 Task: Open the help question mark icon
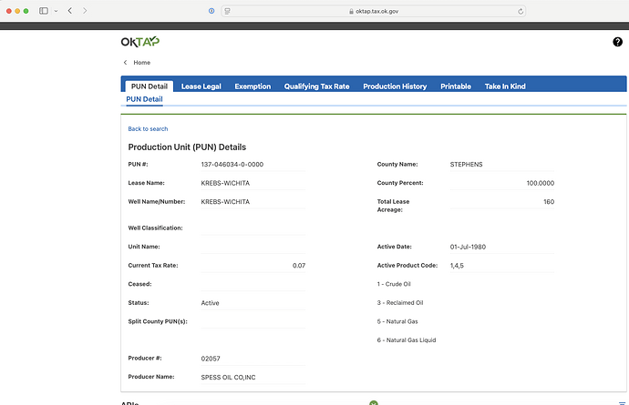point(617,43)
